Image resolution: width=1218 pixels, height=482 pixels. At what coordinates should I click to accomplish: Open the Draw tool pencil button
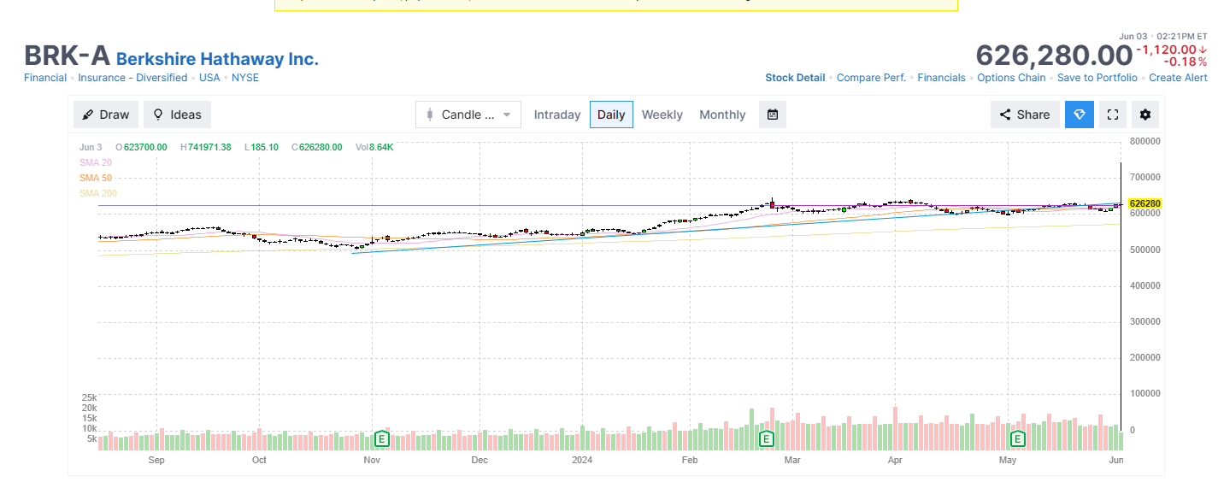click(x=106, y=115)
